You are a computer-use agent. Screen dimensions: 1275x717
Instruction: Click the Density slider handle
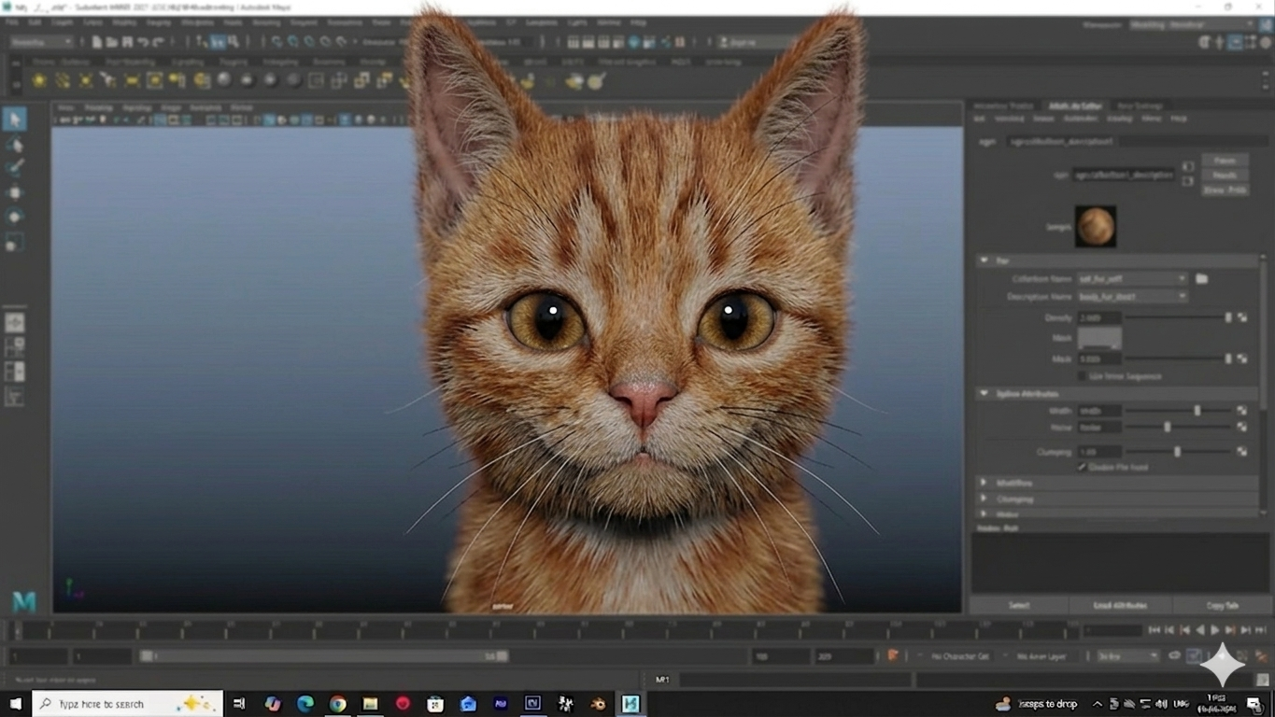1228,317
